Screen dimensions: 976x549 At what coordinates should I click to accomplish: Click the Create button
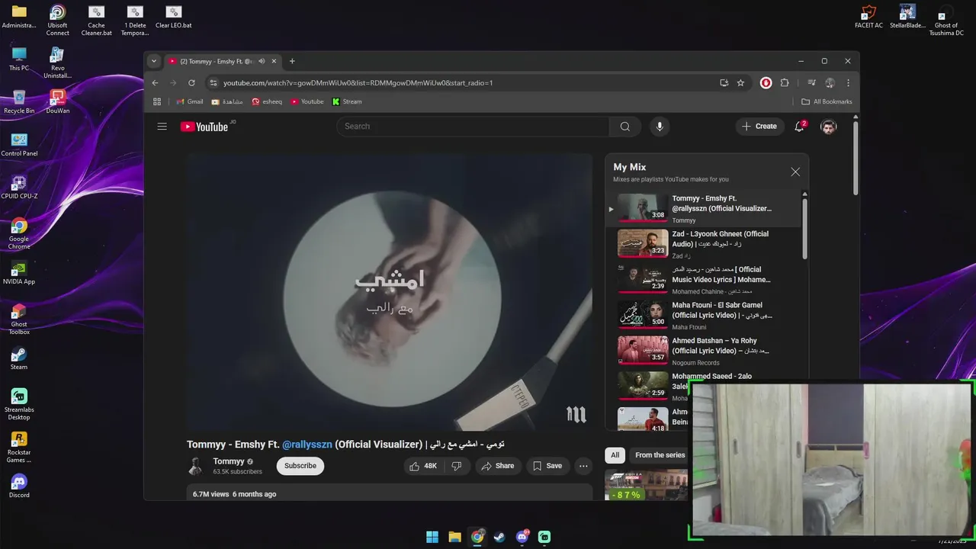coord(759,127)
